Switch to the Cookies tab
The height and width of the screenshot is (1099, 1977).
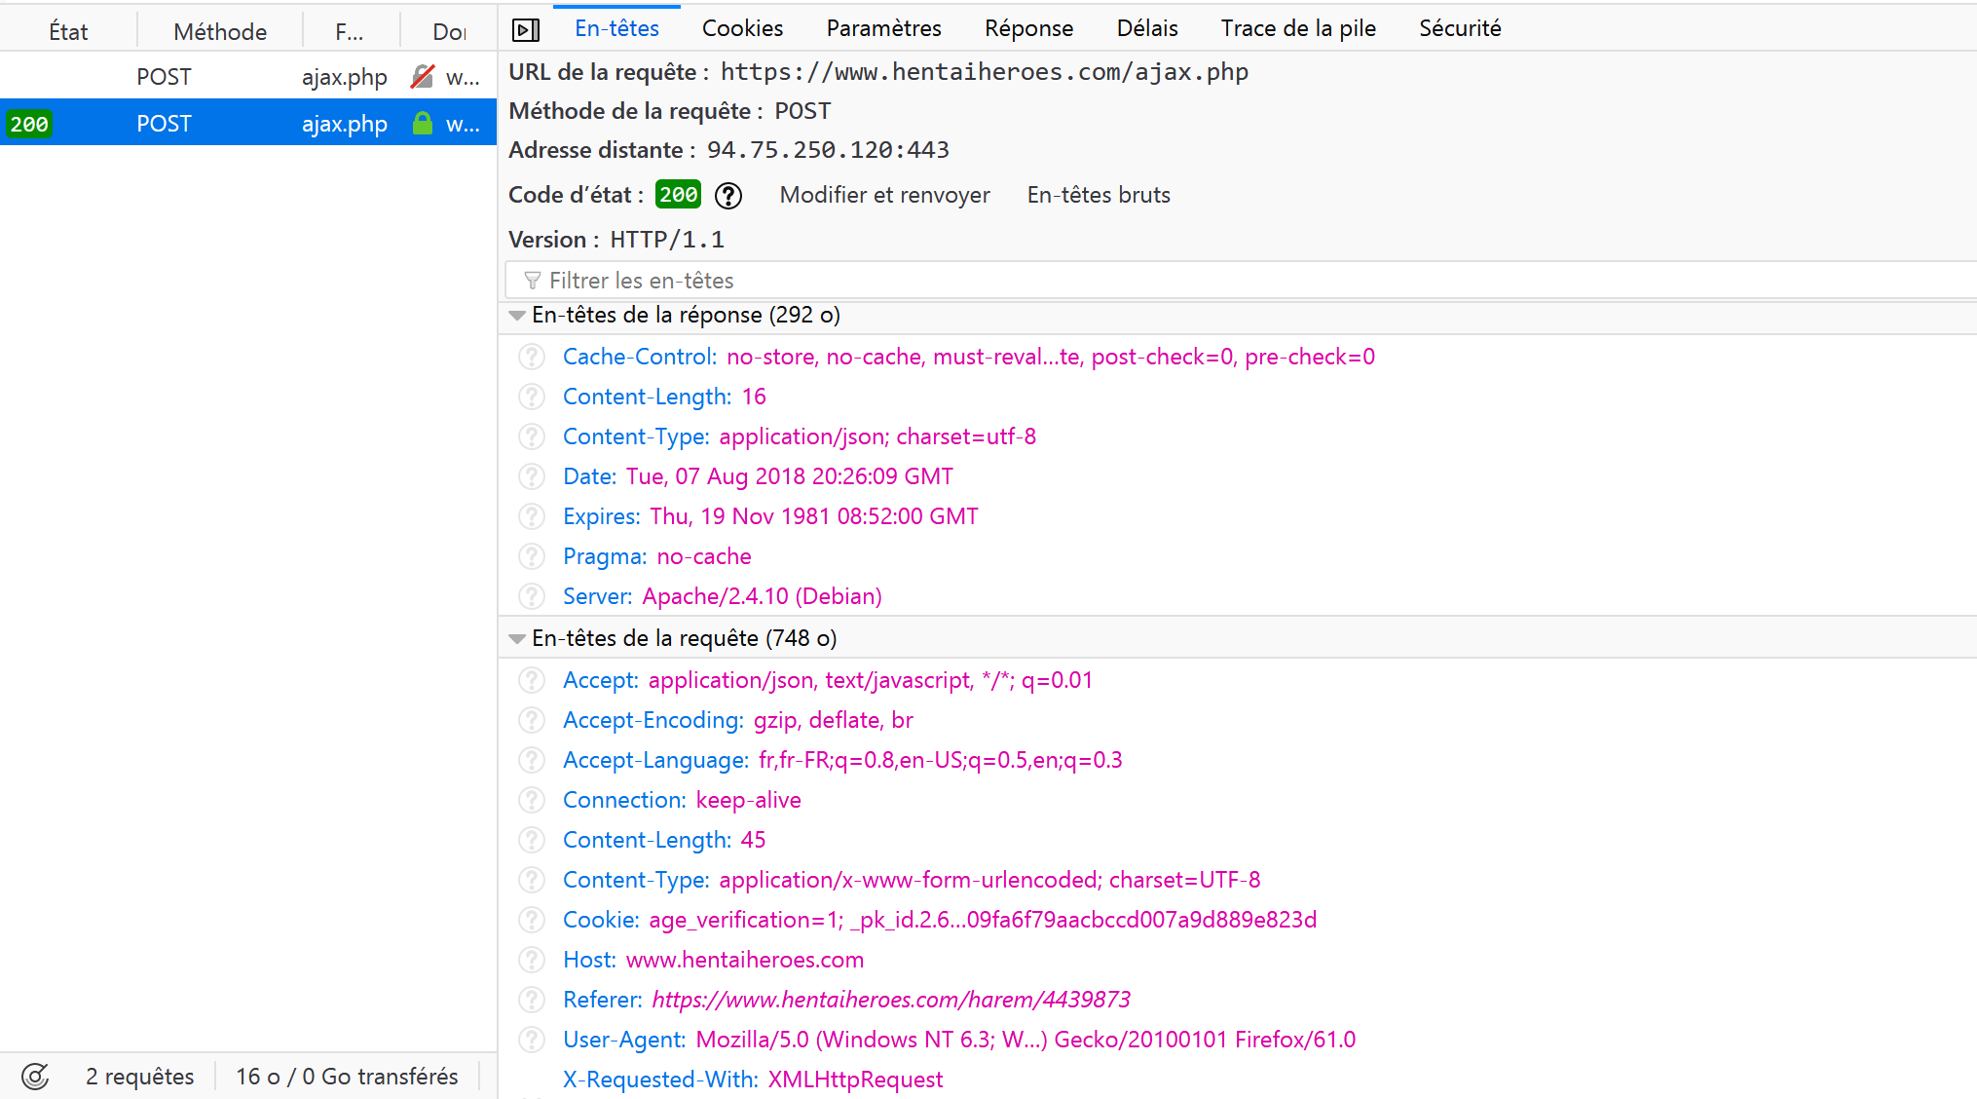coord(742,28)
